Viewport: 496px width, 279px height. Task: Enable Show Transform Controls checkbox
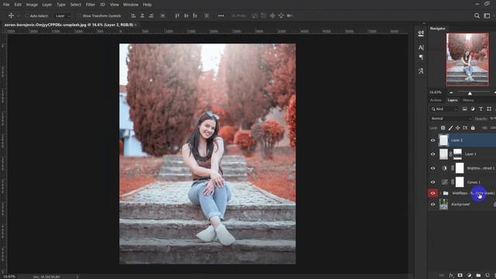tap(79, 15)
